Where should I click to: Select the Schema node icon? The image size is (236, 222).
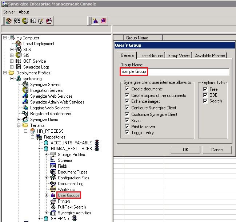[53, 160]
